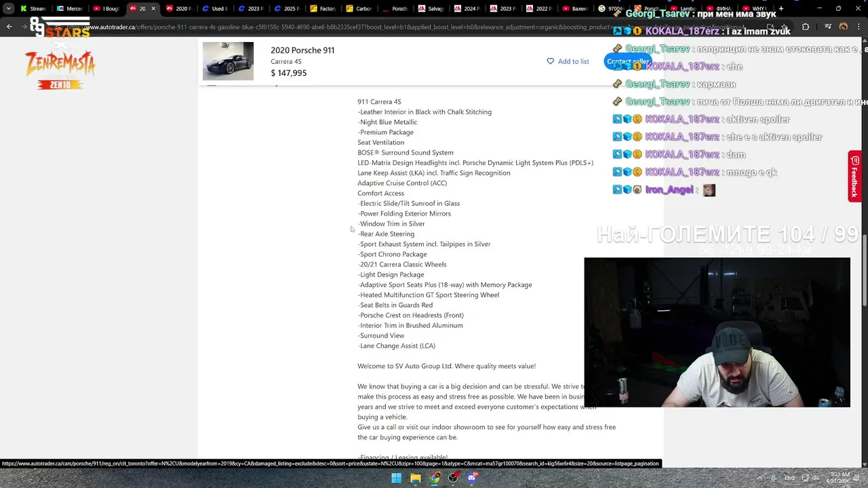Click the Window Trim in Silver line
The height and width of the screenshot is (488, 868).
(391, 224)
